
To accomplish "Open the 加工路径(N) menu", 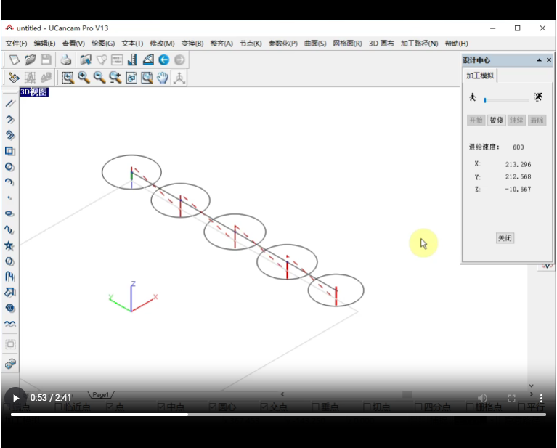I will (419, 44).
